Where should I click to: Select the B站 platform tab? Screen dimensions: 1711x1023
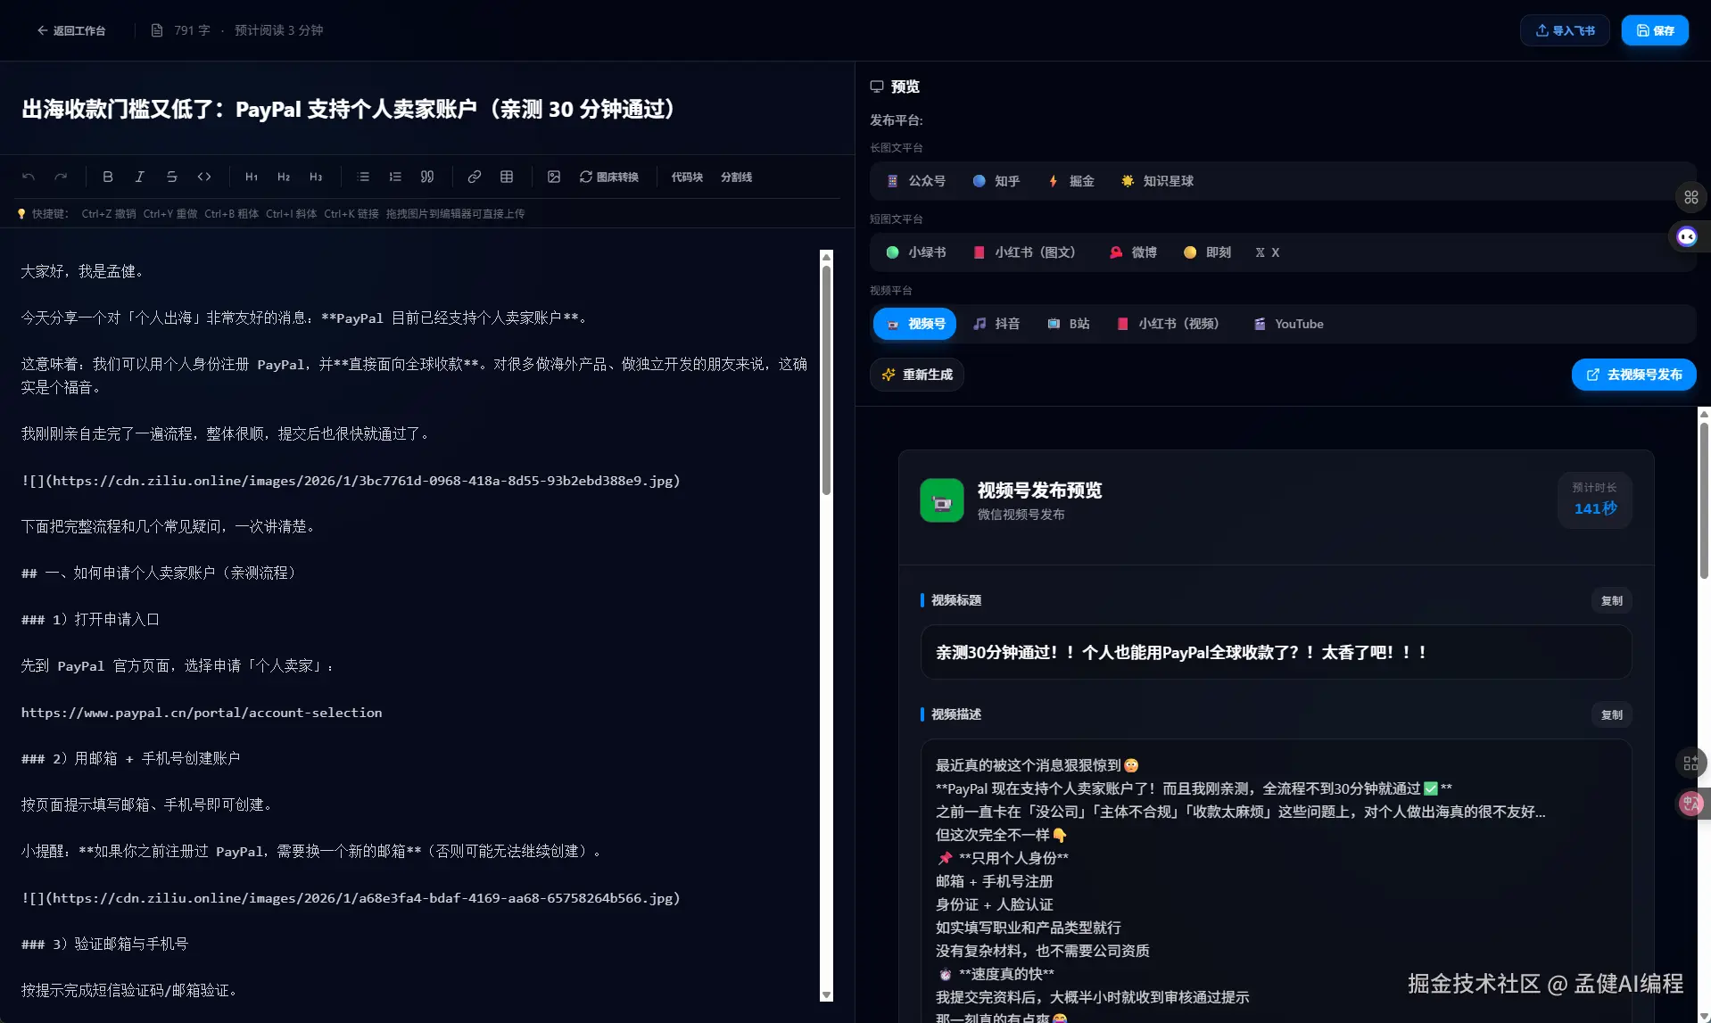pyautogui.click(x=1069, y=324)
